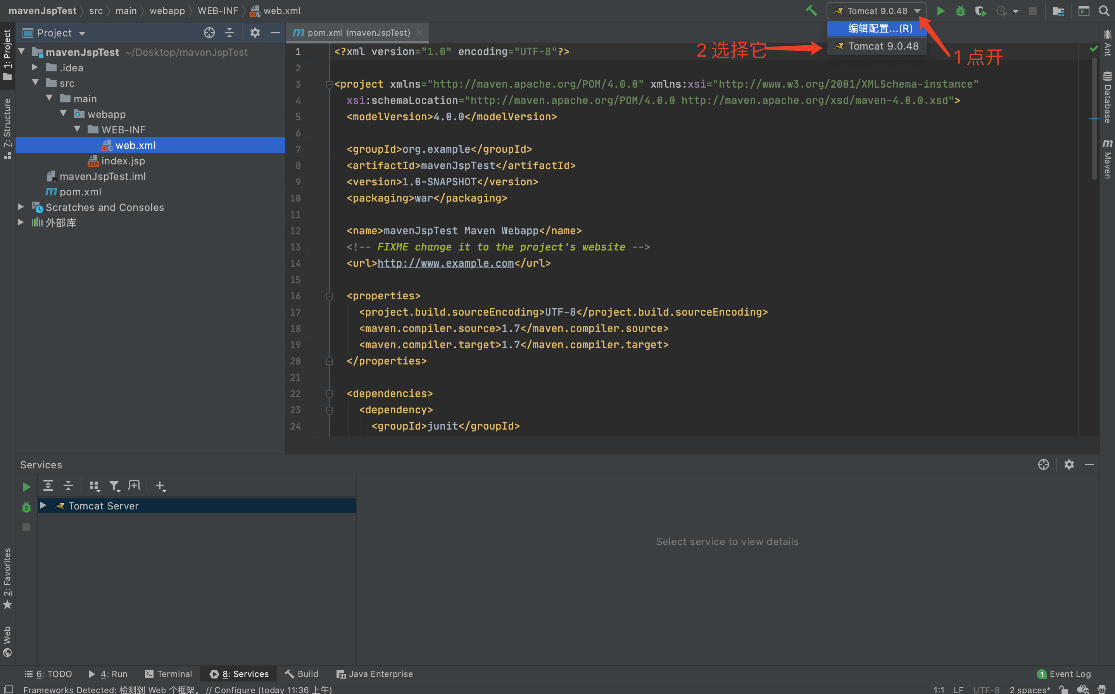The height and width of the screenshot is (694, 1115).
Task: Choose Tomcat 9.0.48 from the dropdown list
Action: 877,46
